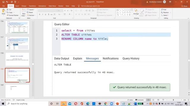The width and height of the screenshot is (190, 106).
Task: Select slide 158 Rename the Column thumbnail
Action: [17, 59]
